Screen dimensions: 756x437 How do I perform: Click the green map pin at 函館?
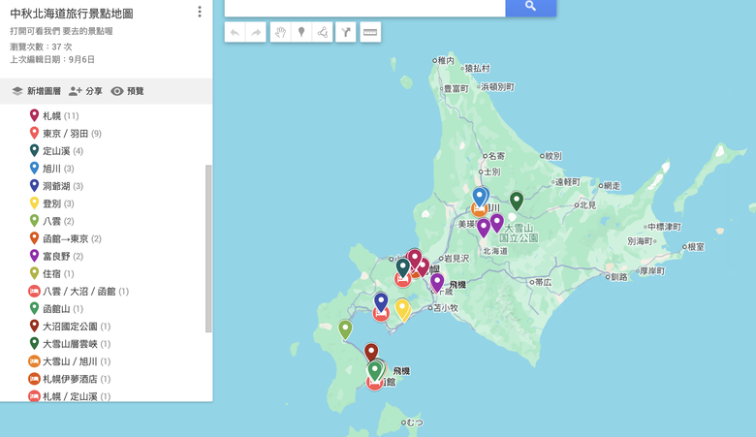pos(375,370)
